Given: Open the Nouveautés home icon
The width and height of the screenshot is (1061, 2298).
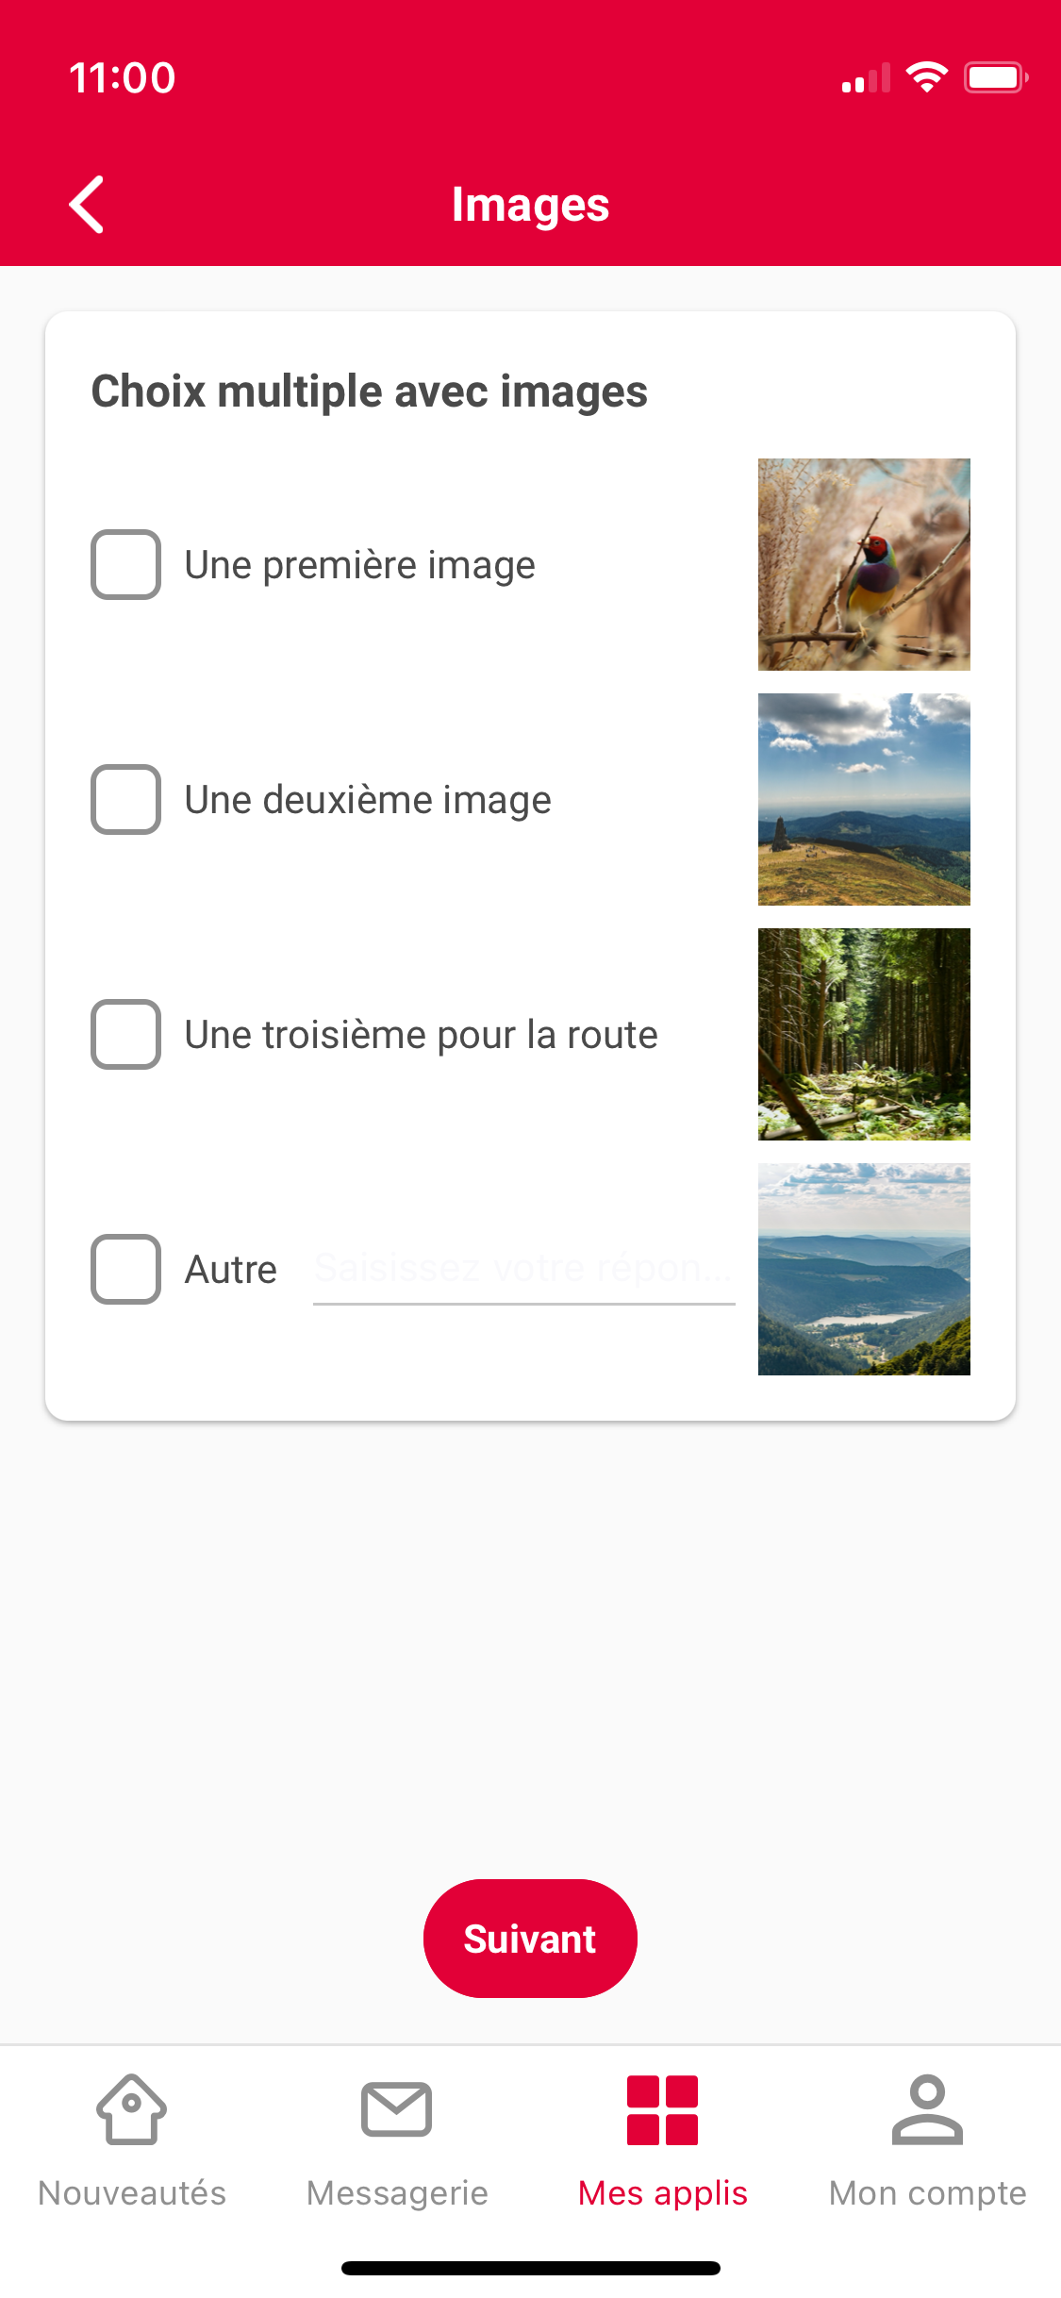Looking at the screenshot, I should tap(131, 2109).
